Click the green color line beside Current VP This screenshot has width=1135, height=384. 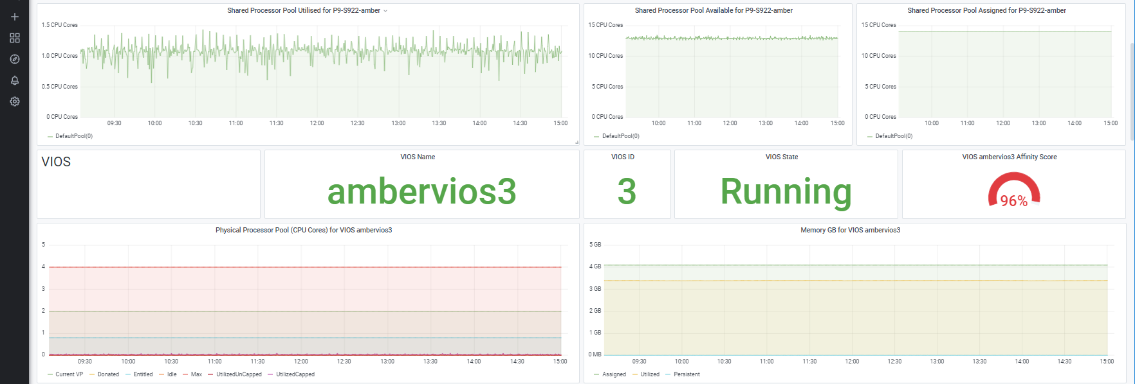(50, 374)
